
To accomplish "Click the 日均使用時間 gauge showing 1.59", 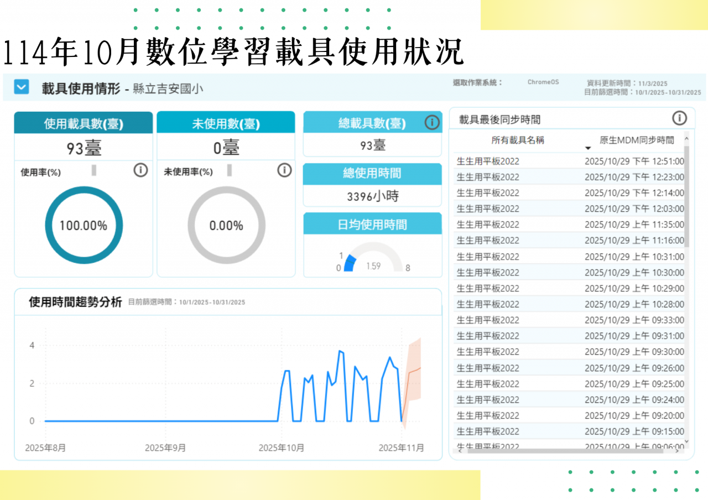I will pyautogui.click(x=373, y=257).
